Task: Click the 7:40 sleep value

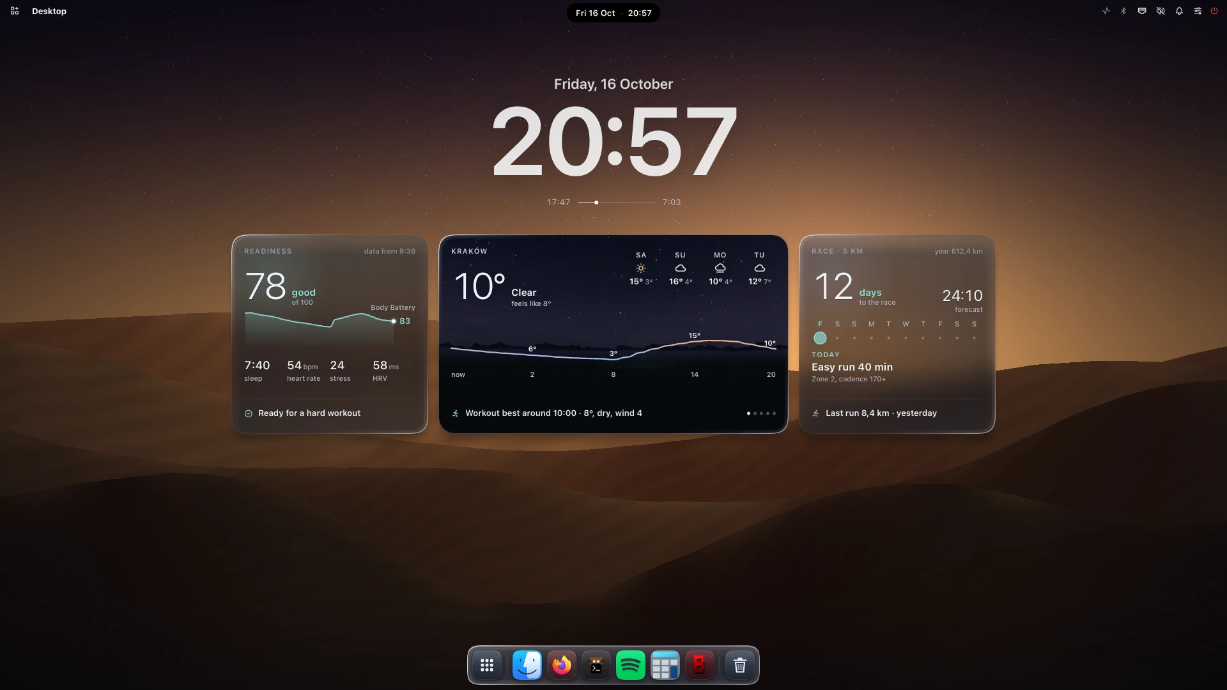Action: [257, 365]
